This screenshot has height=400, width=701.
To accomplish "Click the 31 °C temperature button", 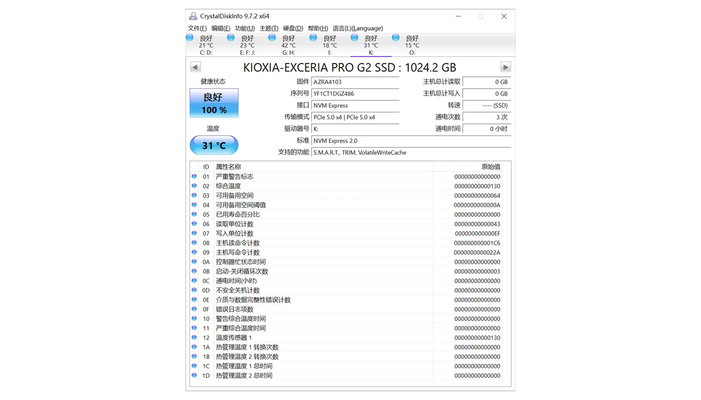I will click(x=214, y=145).
